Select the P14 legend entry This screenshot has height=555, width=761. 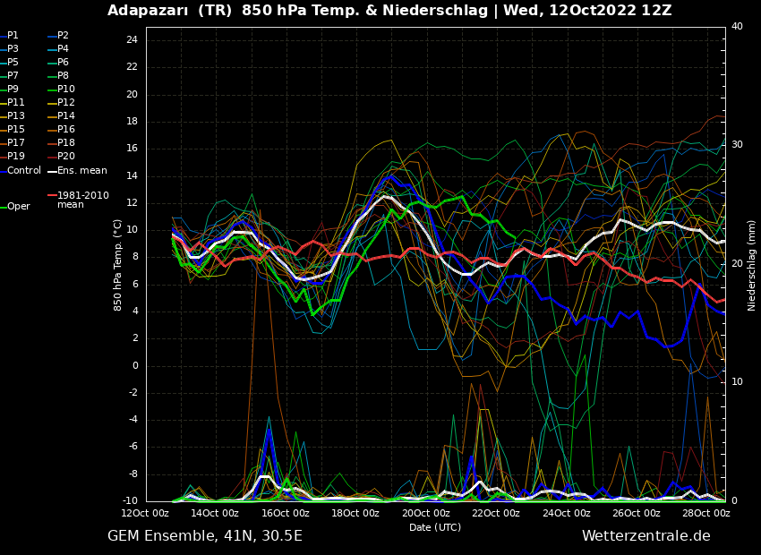pos(62,115)
